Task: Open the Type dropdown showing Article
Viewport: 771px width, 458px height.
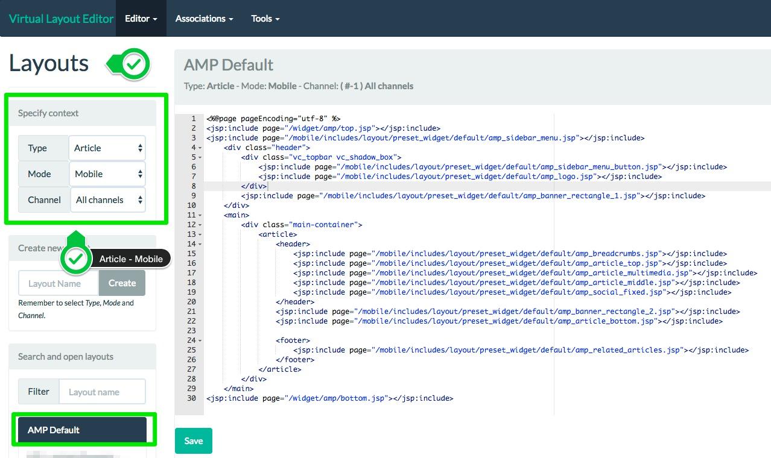Action: pyautogui.click(x=107, y=148)
